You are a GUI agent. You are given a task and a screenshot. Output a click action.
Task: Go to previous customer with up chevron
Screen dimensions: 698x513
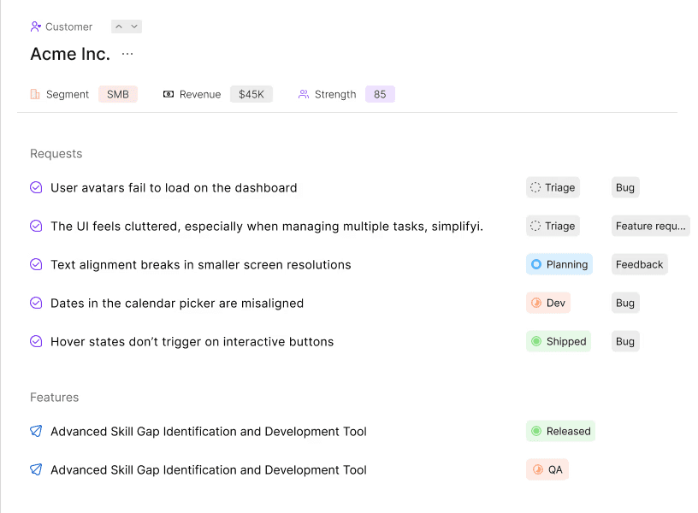pyautogui.click(x=119, y=27)
